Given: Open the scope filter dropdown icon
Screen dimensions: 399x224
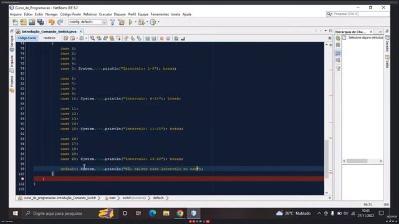Looking at the screenshot, I should pyautogui.click(x=338, y=68).
